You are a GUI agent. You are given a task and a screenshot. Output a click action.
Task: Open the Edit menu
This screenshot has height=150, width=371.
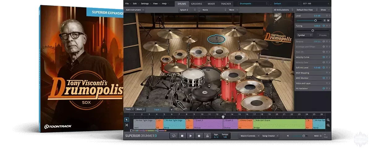(136, 4)
